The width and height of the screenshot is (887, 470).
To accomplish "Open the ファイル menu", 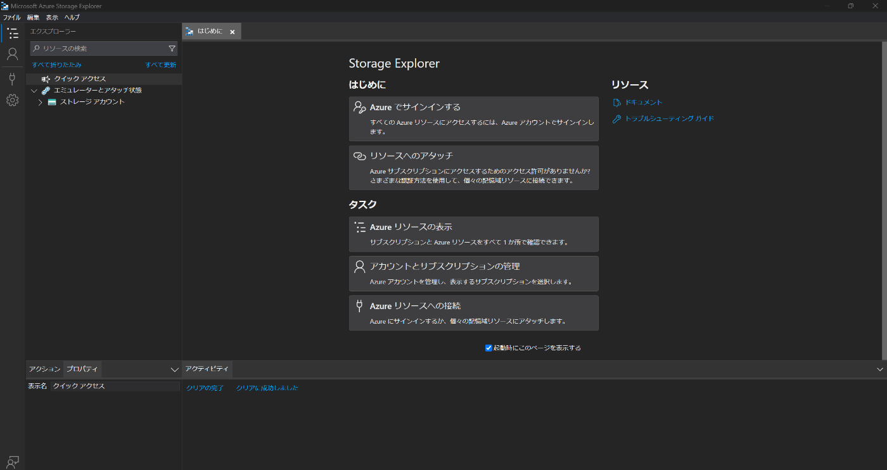I will (12, 18).
